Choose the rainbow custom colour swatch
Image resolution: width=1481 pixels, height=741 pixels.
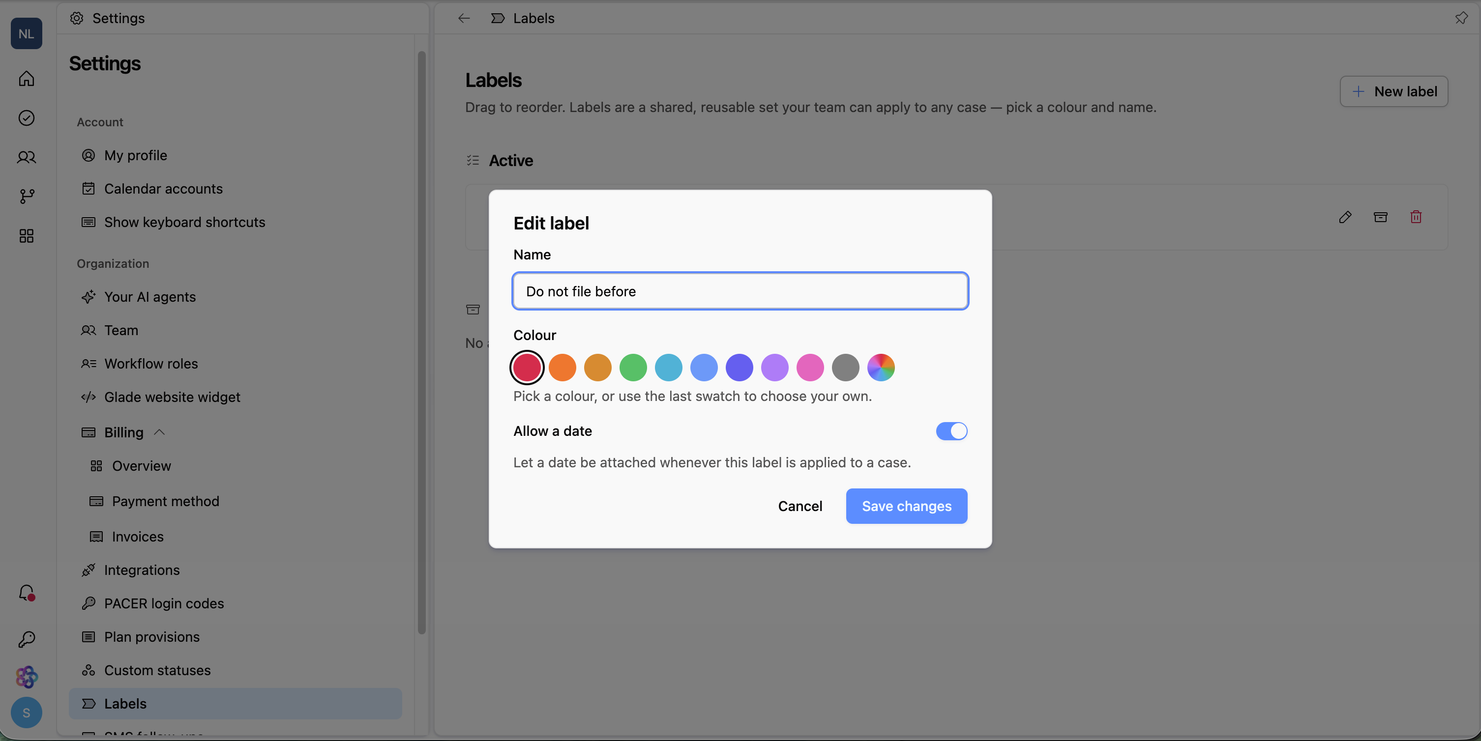pyautogui.click(x=881, y=367)
